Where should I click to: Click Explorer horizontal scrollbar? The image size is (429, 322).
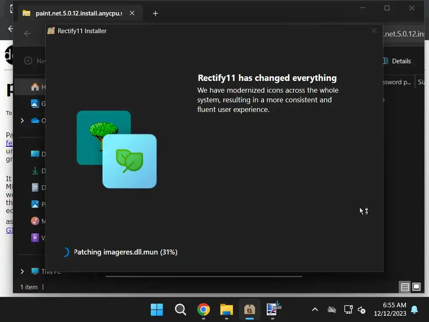204,277
